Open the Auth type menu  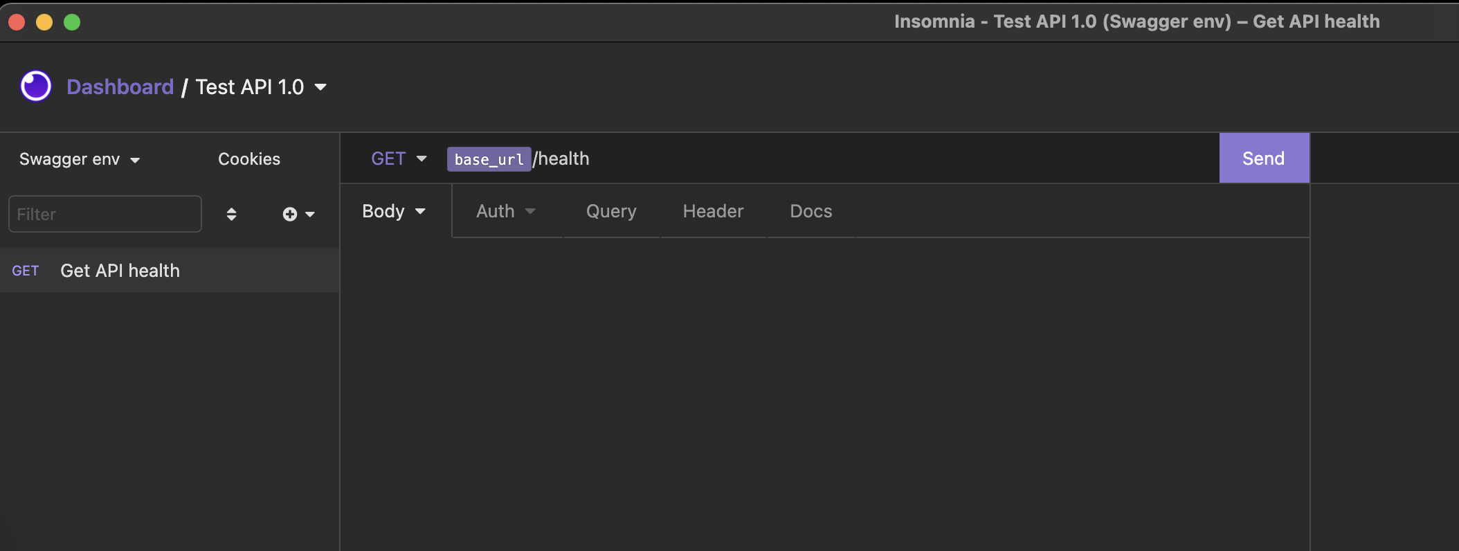[506, 211]
